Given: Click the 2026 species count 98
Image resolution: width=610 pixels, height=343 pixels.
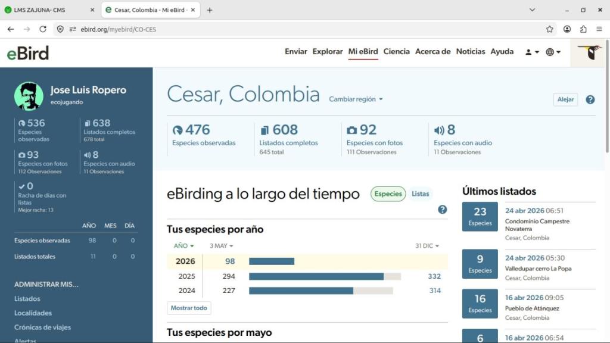Looking at the screenshot, I should pos(230,261).
